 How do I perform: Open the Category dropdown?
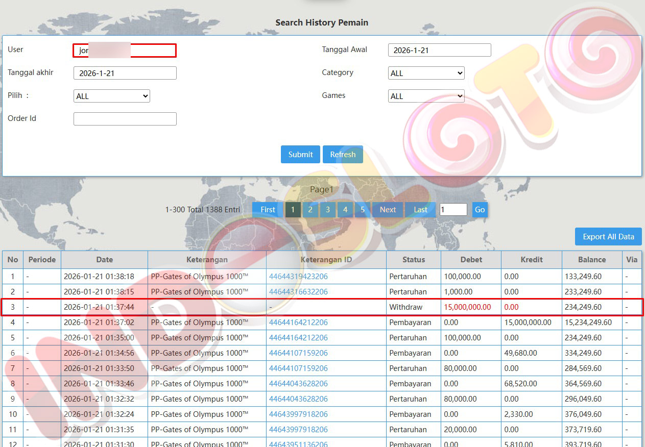coord(426,73)
